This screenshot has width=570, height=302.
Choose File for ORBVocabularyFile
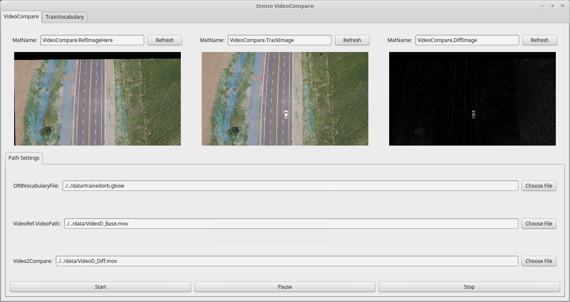(539, 186)
